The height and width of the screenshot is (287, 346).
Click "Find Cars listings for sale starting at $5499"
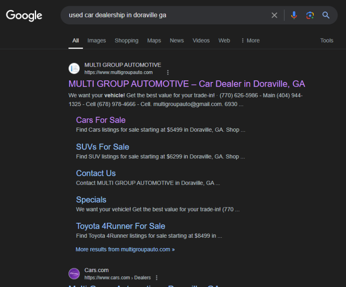pos(161,130)
